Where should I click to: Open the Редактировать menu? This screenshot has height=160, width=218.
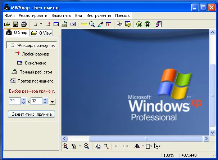[33, 15]
